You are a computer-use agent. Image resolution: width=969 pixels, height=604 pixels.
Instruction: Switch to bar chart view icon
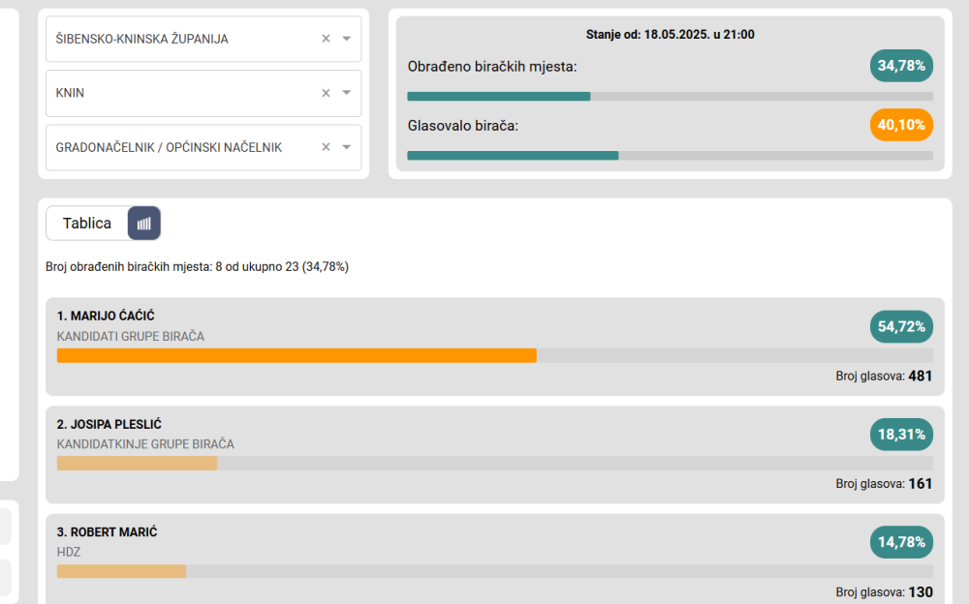[x=144, y=224]
